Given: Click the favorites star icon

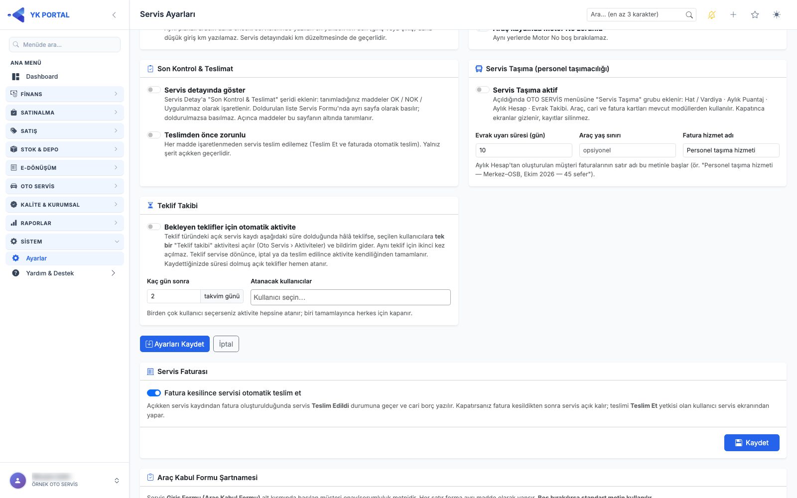Looking at the screenshot, I should pyautogui.click(x=755, y=15).
